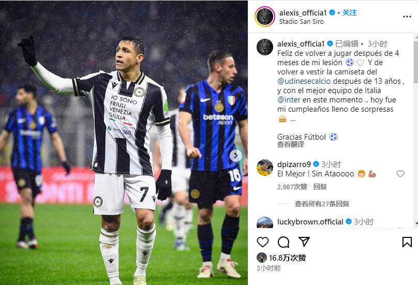418x285 pixels.
Task: Open the three-dot more options menu
Action: (407, 17)
